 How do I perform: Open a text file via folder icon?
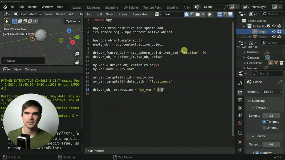click(198, 14)
